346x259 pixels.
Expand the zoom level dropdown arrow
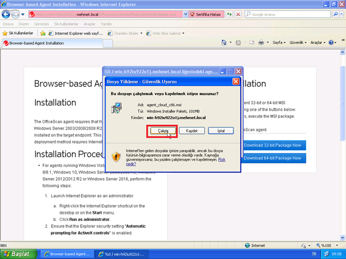click(x=337, y=245)
